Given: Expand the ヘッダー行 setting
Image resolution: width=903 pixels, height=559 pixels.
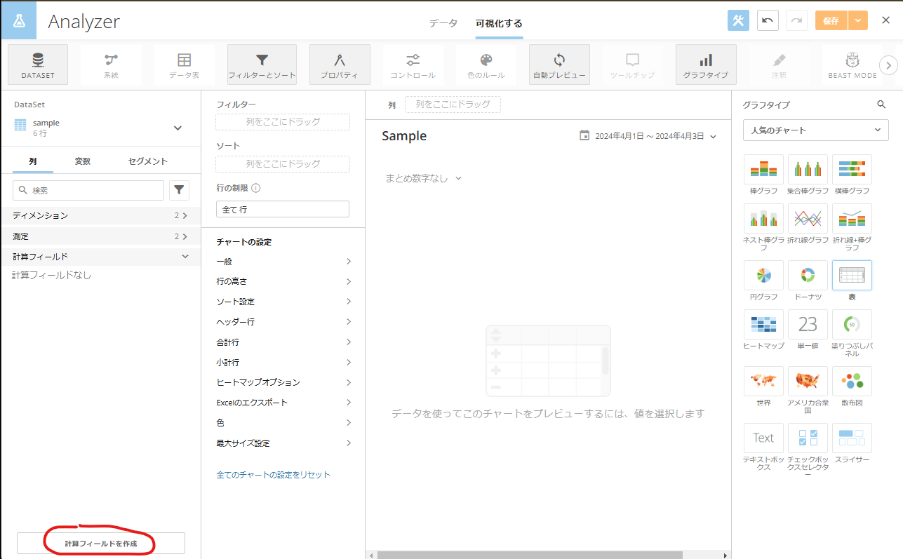Looking at the screenshot, I should (283, 322).
